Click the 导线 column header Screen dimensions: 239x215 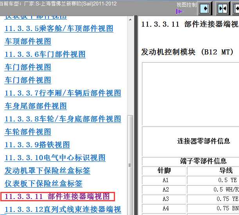point(226,171)
